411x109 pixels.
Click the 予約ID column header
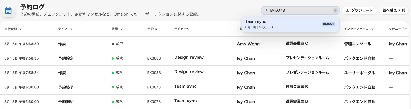point(152,29)
